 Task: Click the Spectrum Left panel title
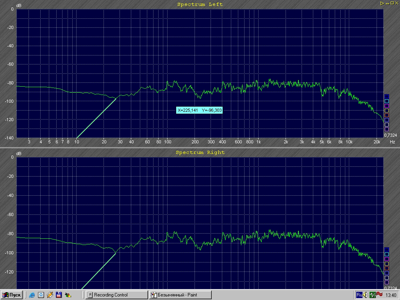click(200, 4)
